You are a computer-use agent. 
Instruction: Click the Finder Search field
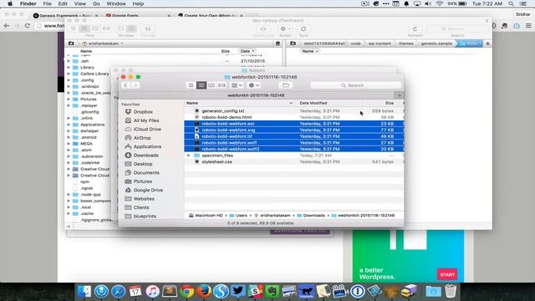click(x=355, y=85)
